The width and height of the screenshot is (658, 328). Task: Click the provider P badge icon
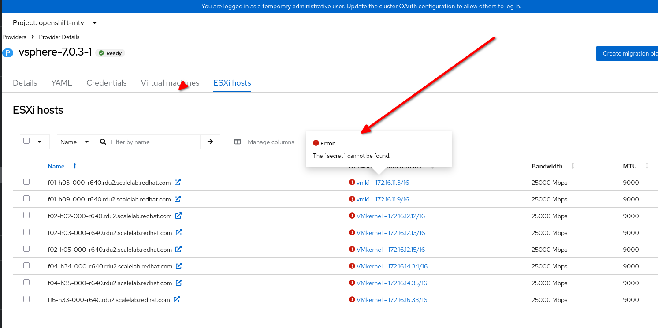click(x=8, y=53)
